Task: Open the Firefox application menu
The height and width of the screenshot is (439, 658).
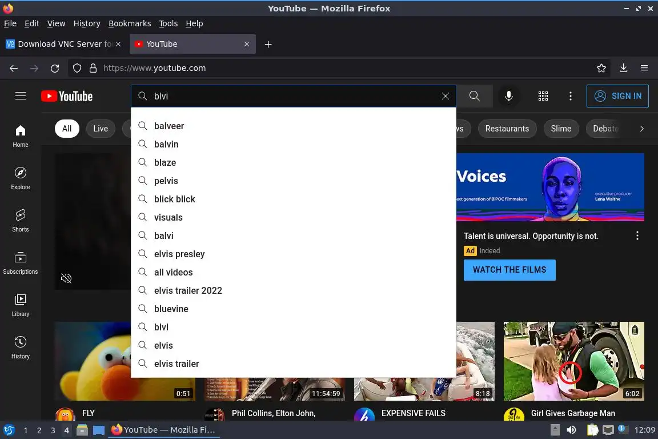Action: tap(644, 68)
